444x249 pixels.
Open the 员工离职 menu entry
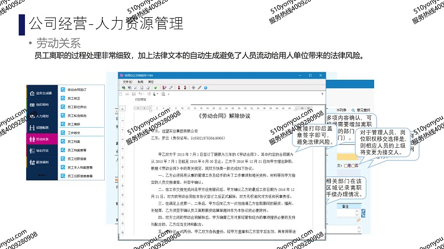click(x=77, y=125)
